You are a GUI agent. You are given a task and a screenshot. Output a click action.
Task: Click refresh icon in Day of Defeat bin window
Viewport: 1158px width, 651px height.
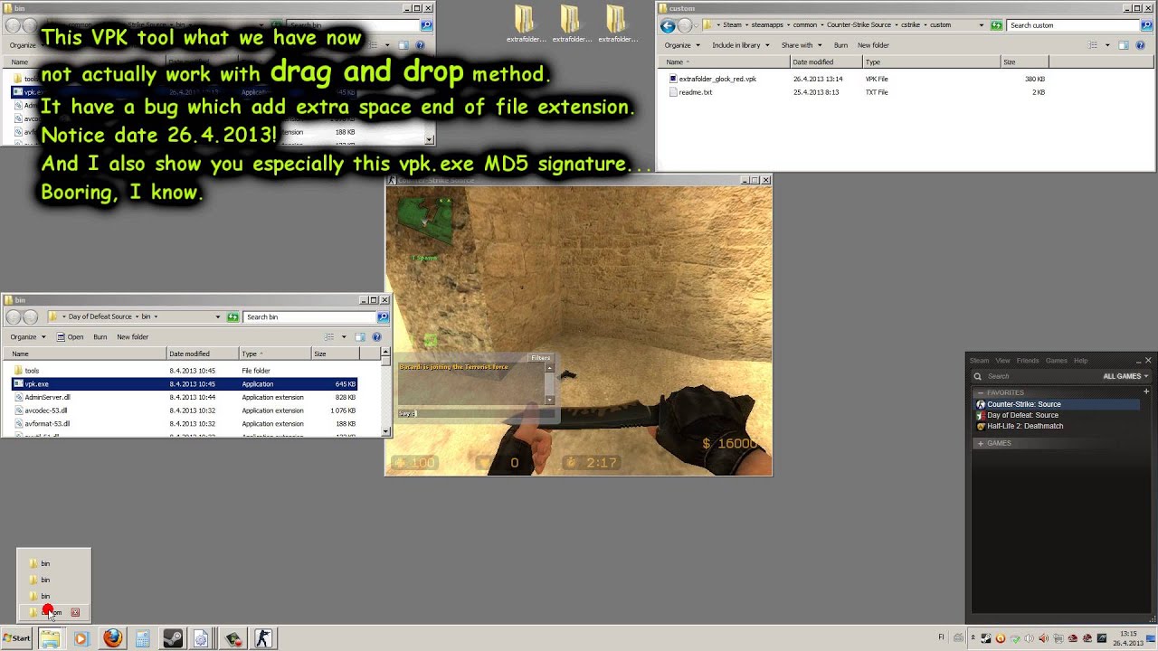click(x=233, y=316)
